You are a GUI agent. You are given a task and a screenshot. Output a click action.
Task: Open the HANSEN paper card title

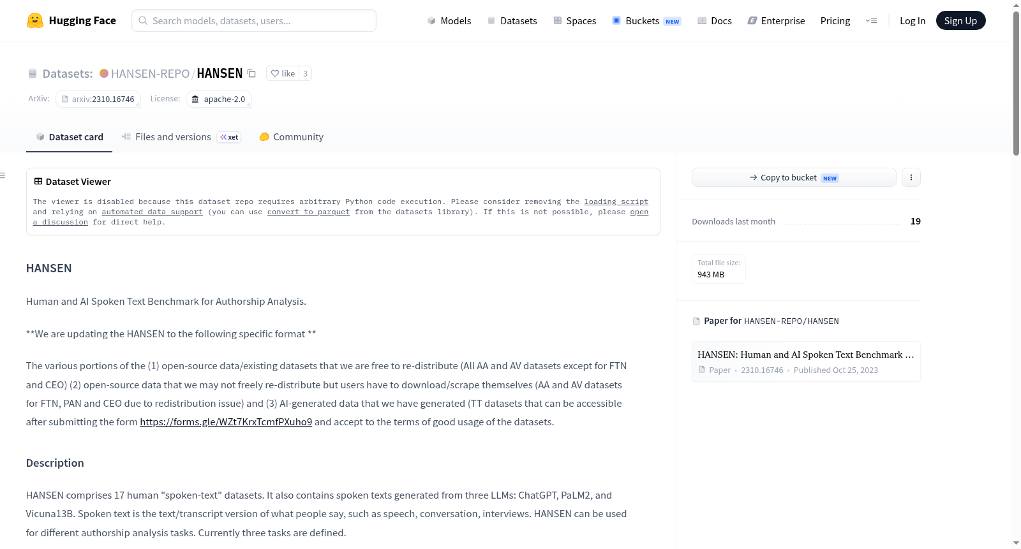(x=806, y=355)
